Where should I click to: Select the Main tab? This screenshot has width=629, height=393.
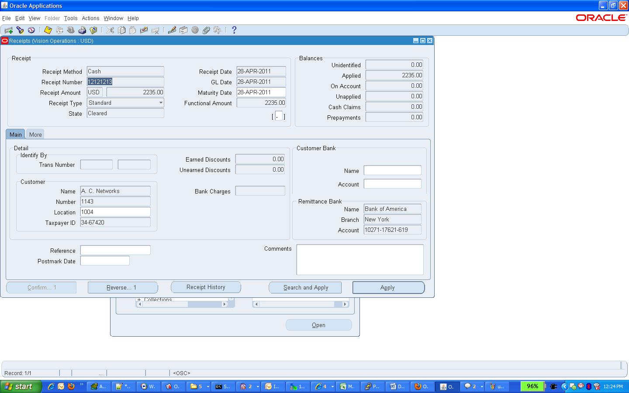(16, 134)
